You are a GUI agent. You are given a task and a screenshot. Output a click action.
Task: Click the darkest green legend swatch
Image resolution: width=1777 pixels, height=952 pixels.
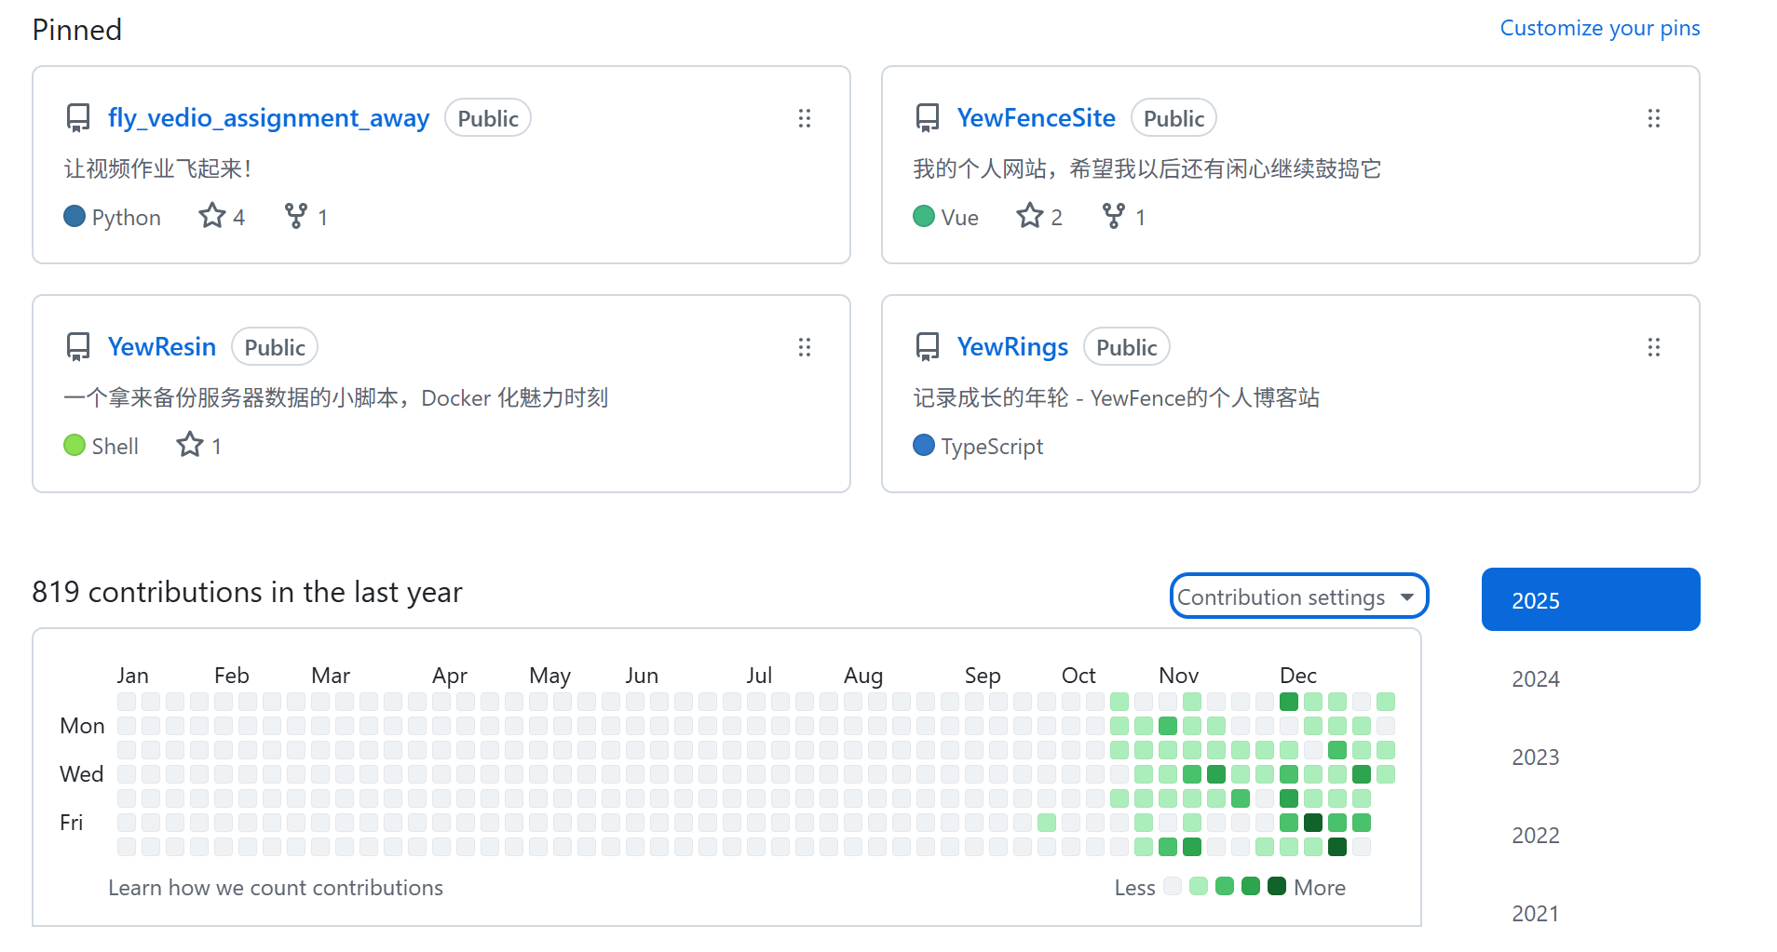(x=1277, y=886)
